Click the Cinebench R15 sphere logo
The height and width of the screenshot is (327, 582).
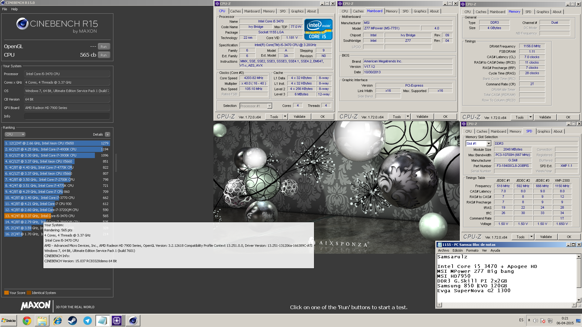[22, 24]
